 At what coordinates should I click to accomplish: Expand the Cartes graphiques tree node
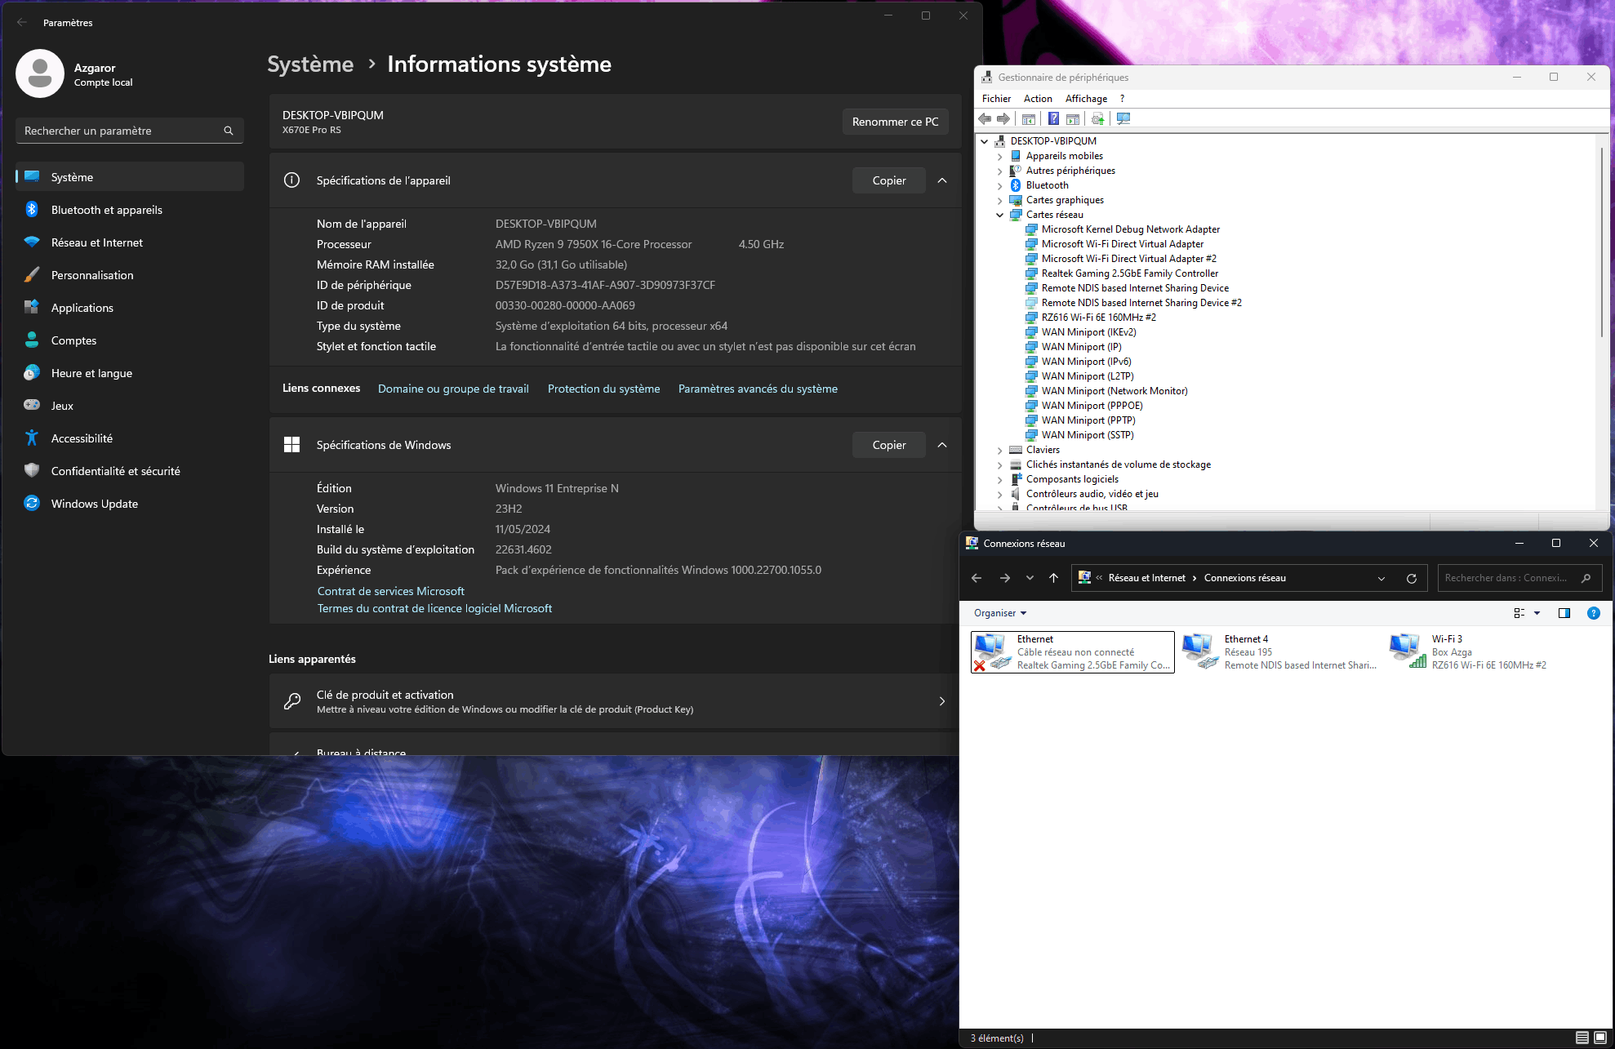tap(999, 200)
